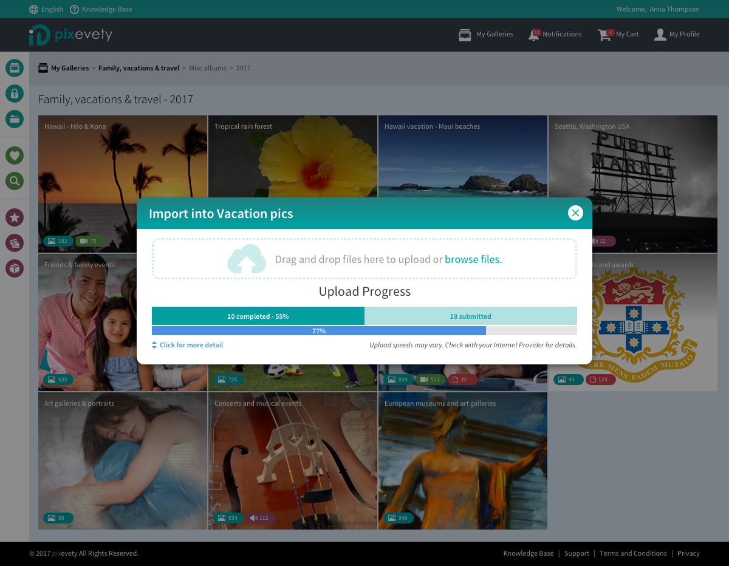729x566 pixels.
Task: Click 2017 breadcrumb text
Action: (243, 68)
